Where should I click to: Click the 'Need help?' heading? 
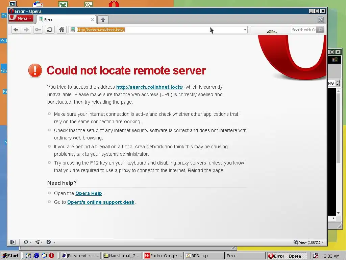point(62,183)
